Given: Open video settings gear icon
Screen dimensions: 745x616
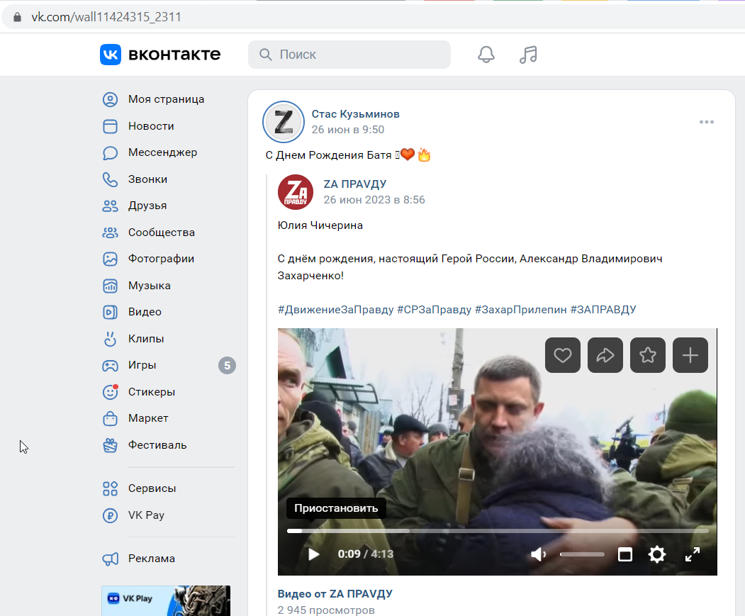Looking at the screenshot, I should [x=657, y=554].
